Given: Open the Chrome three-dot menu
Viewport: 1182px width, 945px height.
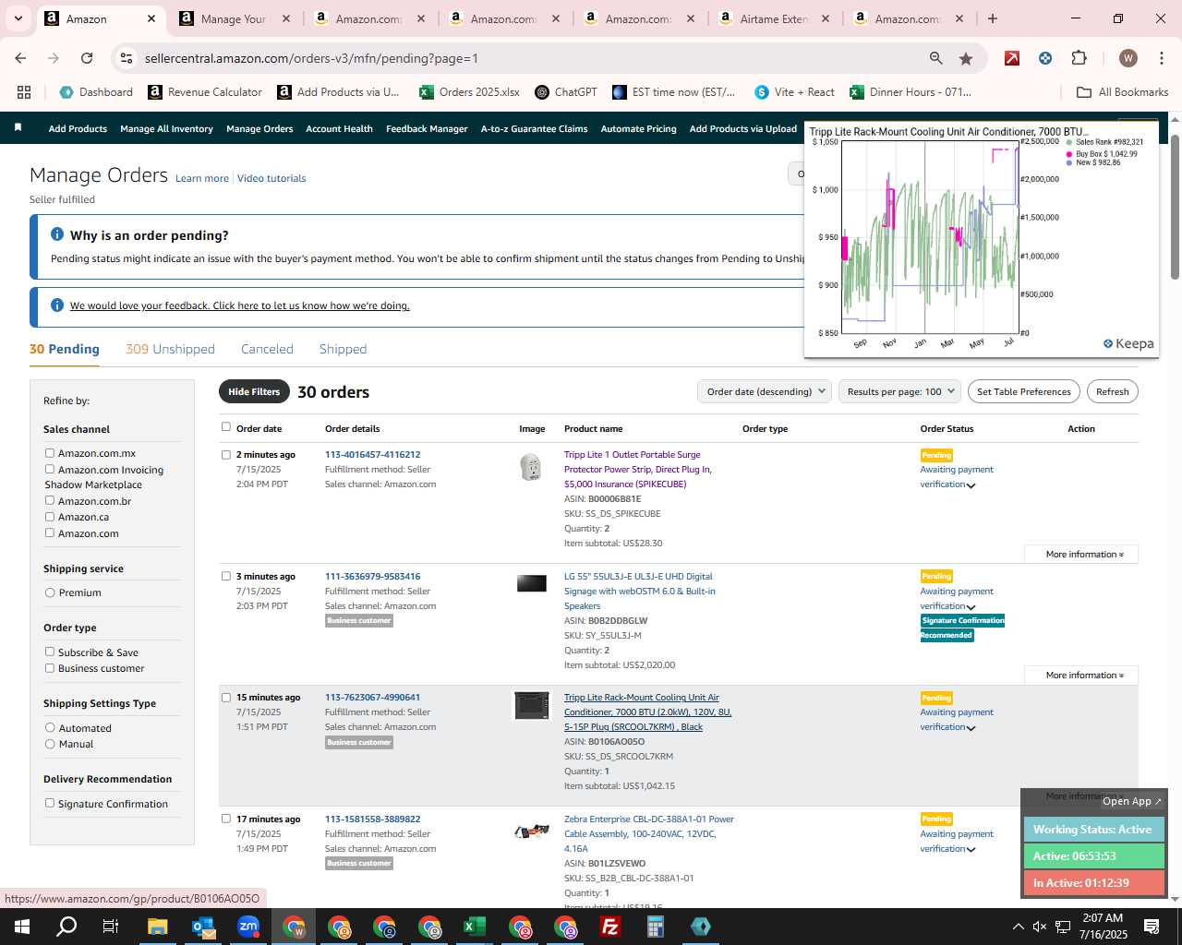Looking at the screenshot, I should pos(1161,58).
